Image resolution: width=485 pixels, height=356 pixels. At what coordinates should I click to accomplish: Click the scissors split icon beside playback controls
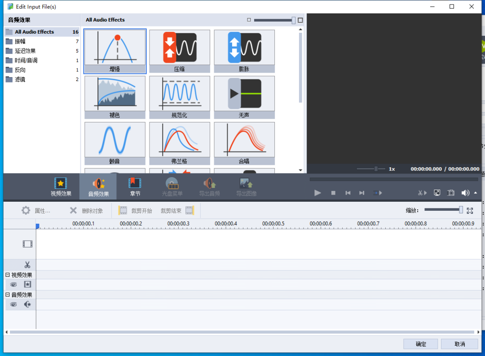pyautogui.click(x=422, y=193)
